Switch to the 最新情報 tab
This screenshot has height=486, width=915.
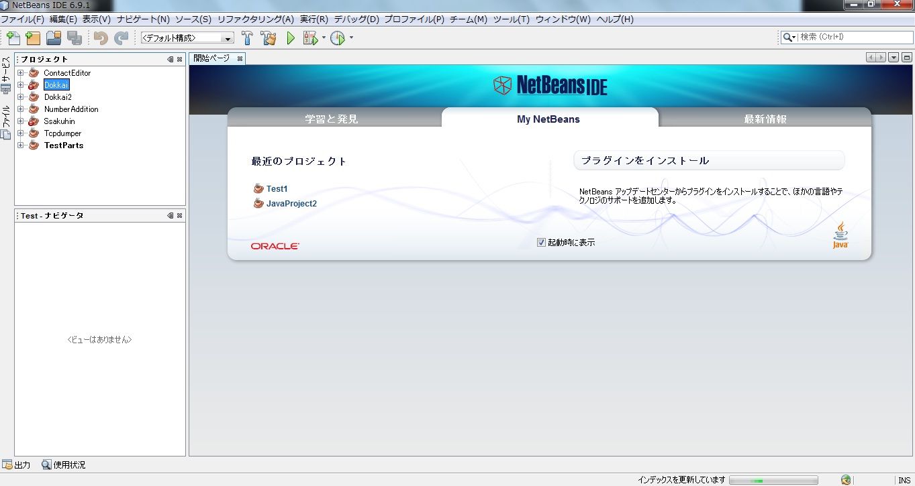click(765, 119)
